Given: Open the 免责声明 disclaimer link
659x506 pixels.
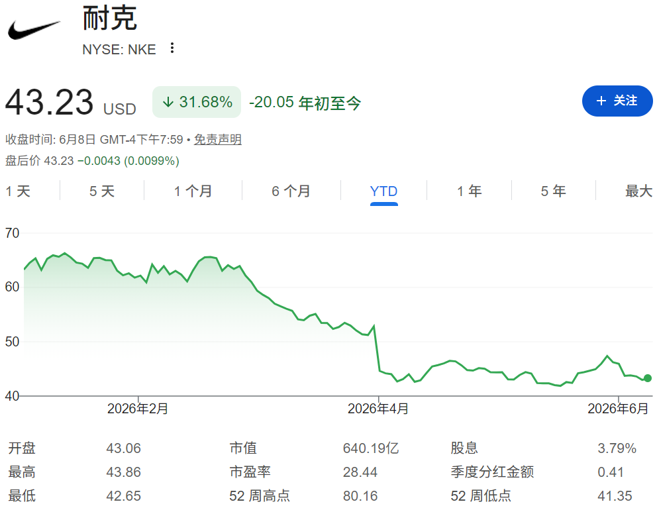Looking at the screenshot, I should [x=218, y=140].
